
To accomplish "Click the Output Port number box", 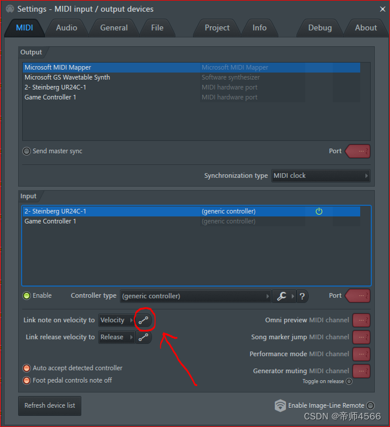I will point(358,151).
